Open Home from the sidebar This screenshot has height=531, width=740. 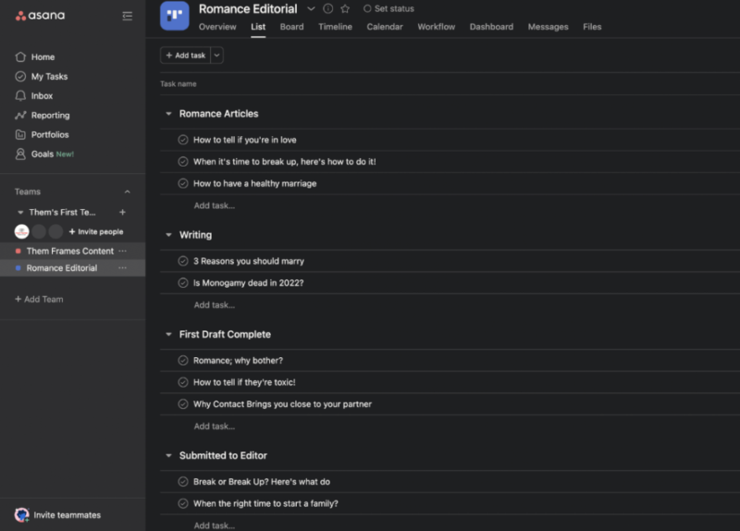pos(43,57)
